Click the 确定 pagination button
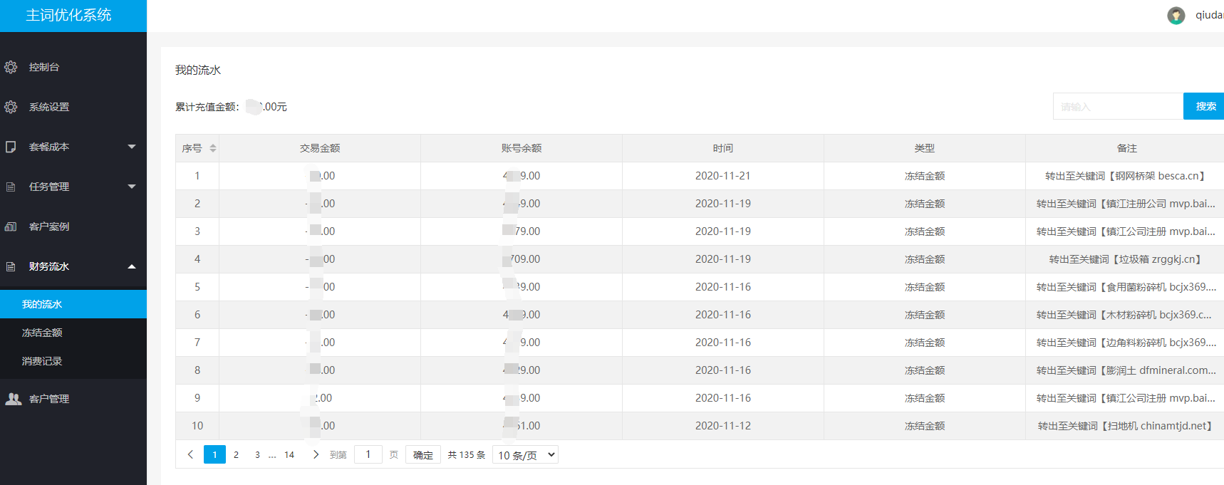1224x485 pixels. point(423,455)
